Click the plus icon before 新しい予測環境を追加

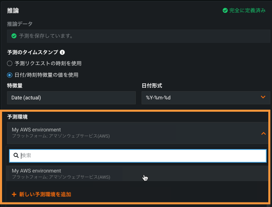point(14,194)
